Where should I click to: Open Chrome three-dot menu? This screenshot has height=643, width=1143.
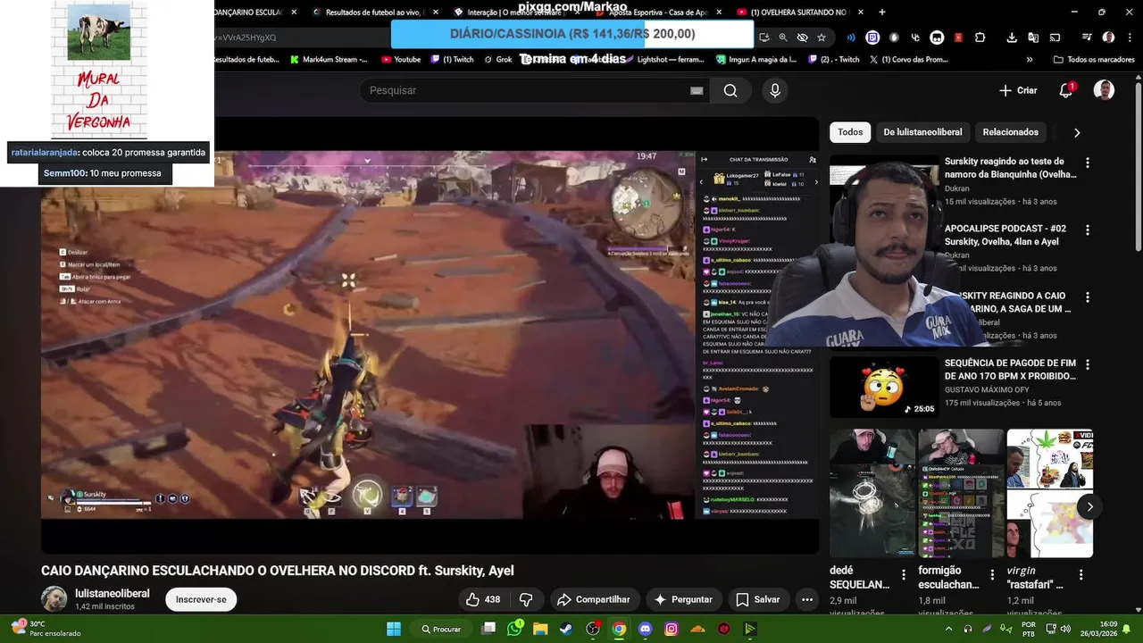pyautogui.click(x=1129, y=38)
